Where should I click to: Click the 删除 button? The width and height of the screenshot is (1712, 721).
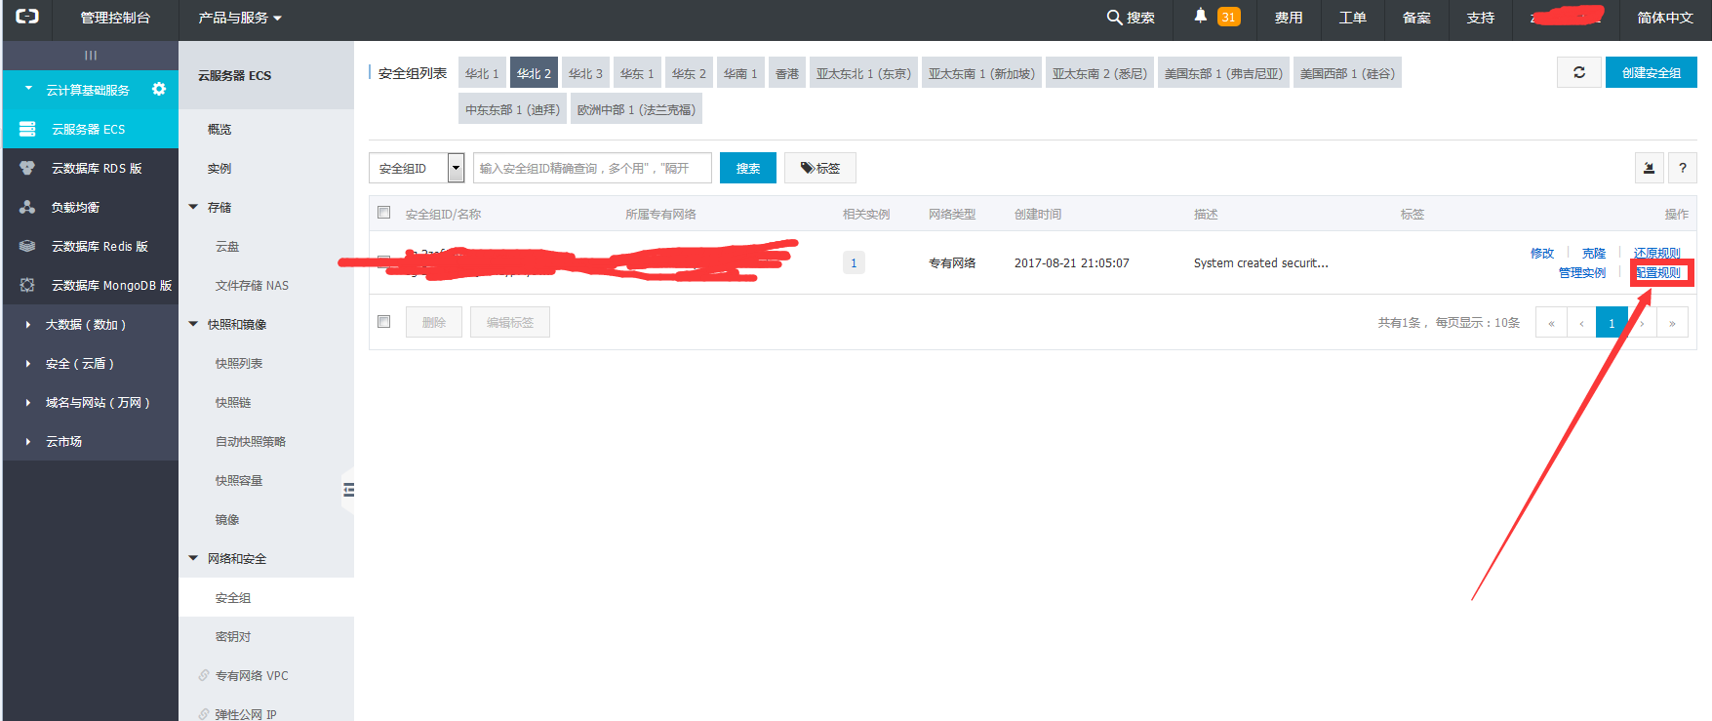[434, 322]
